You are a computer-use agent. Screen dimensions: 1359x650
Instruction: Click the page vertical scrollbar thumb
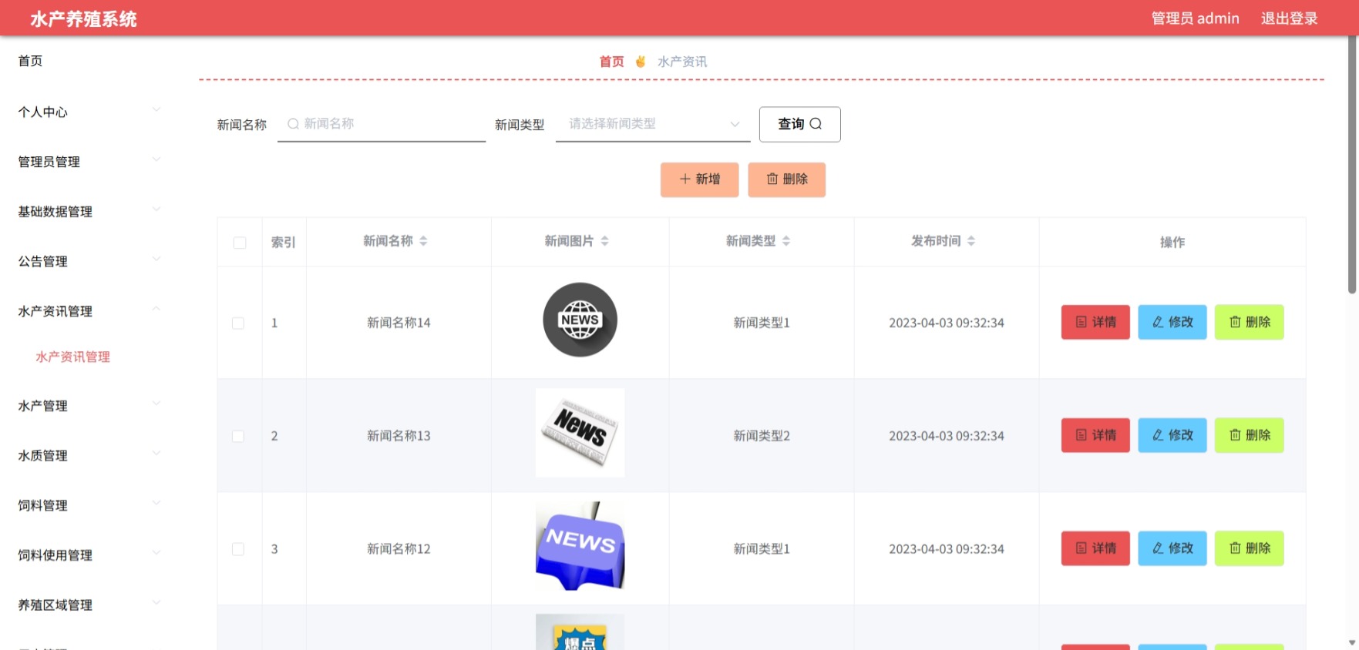[x=1352, y=165]
